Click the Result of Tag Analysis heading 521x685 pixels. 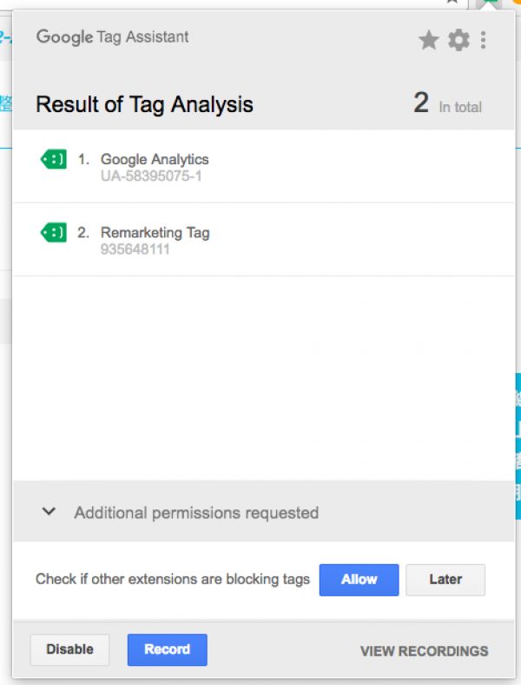(144, 105)
